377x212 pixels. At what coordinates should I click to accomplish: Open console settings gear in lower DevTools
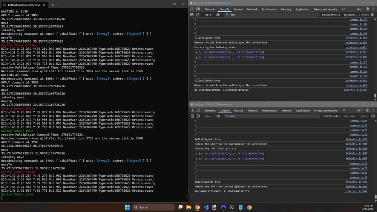[373, 116]
